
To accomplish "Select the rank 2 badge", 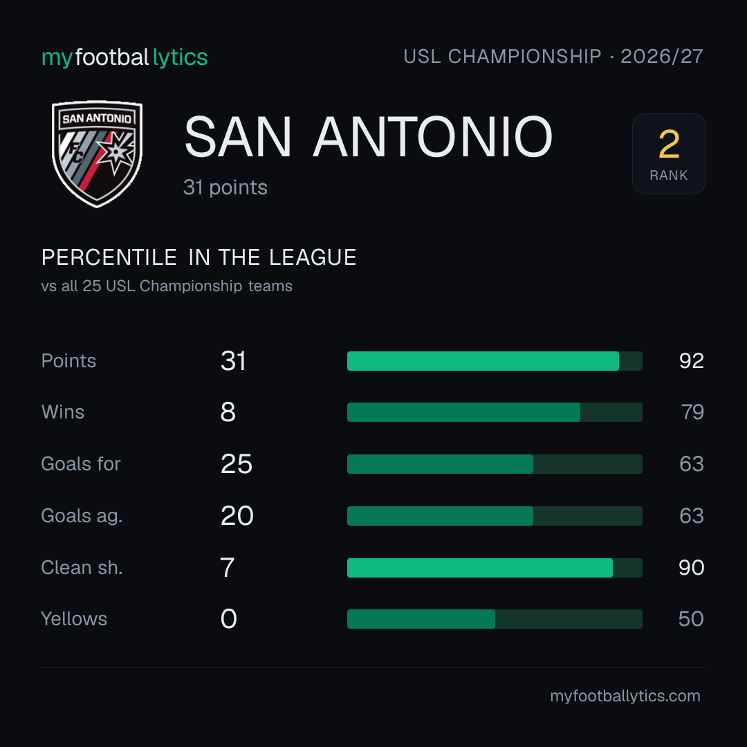I will point(669,154).
